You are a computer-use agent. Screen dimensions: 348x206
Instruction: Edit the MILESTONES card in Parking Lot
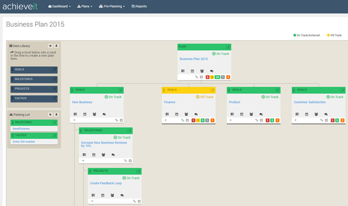pos(55,122)
